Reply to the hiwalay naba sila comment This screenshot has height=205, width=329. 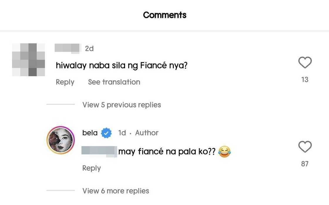point(65,82)
